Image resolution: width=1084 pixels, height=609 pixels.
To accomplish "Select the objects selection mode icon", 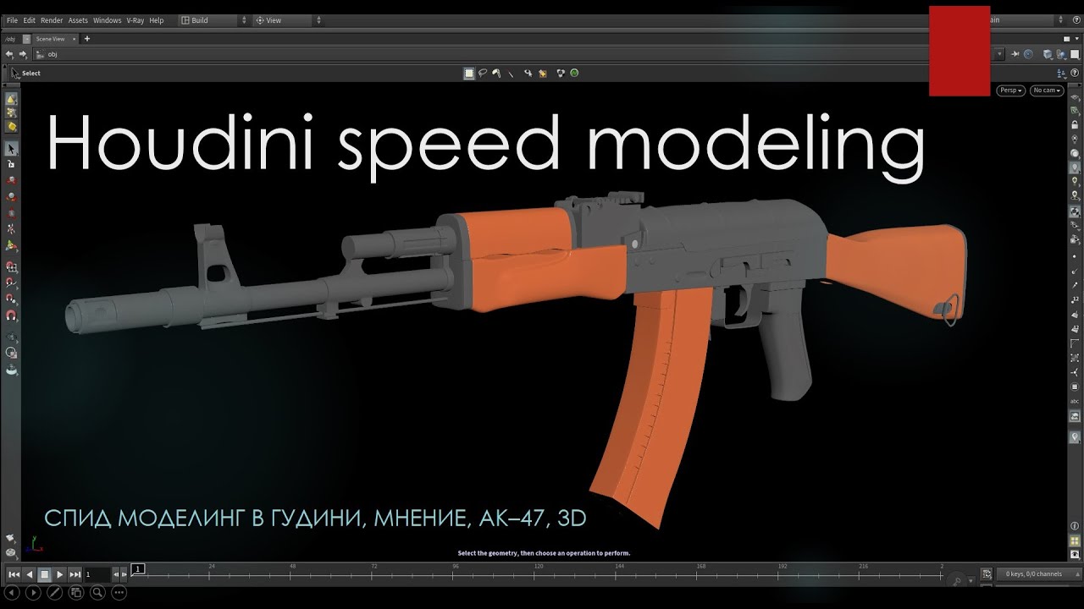I will [x=12, y=100].
